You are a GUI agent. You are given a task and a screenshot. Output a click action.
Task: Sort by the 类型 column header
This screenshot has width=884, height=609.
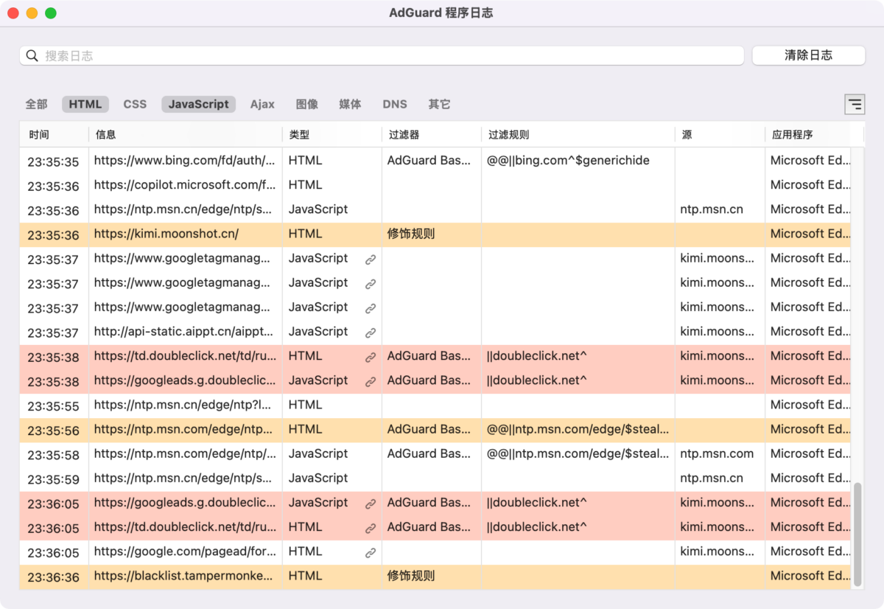pyautogui.click(x=332, y=134)
